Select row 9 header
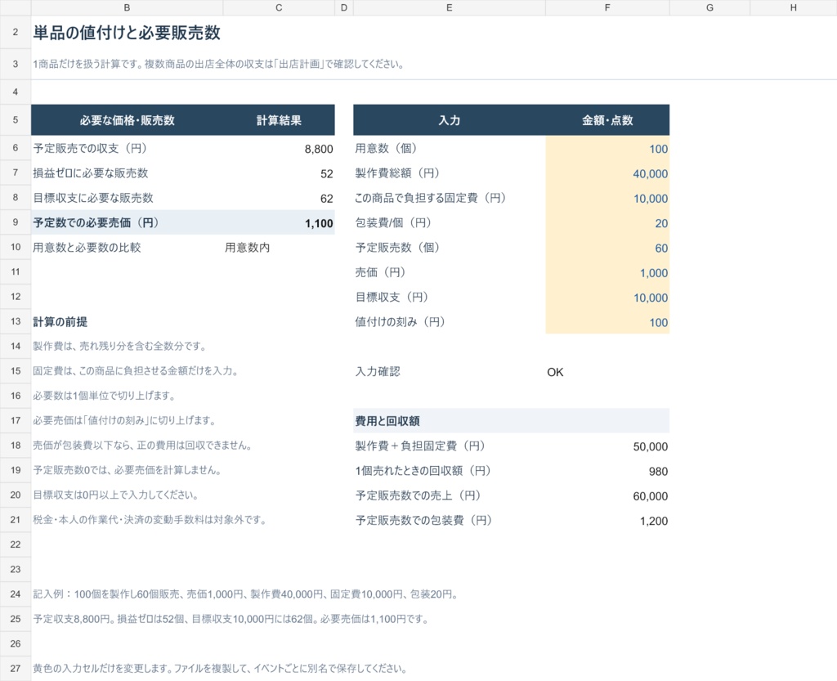837x681 pixels. tap(16, 222)
